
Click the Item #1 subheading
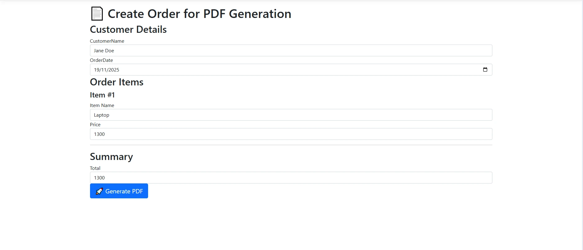tap(102, 95)
